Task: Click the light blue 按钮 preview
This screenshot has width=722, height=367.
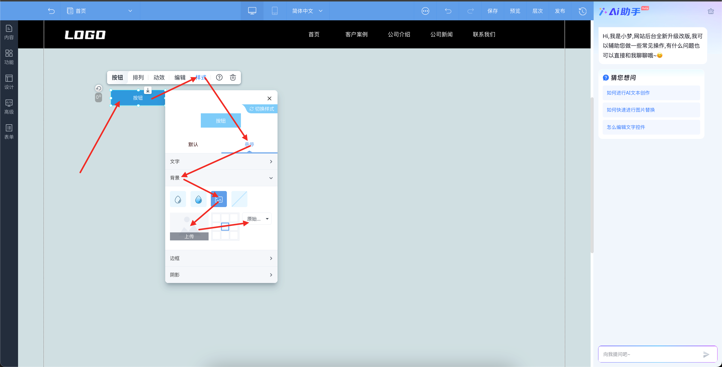Action: pyautogui.click(x=221, y=121)
